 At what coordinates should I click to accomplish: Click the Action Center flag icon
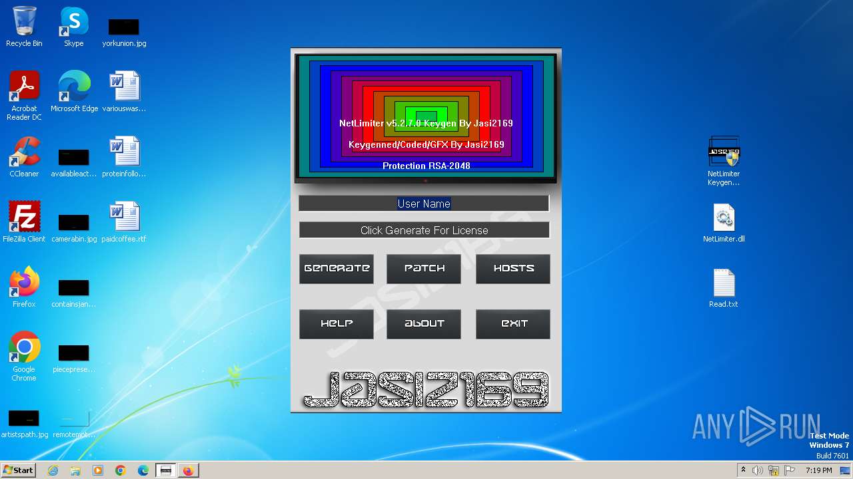coord(789,470)
